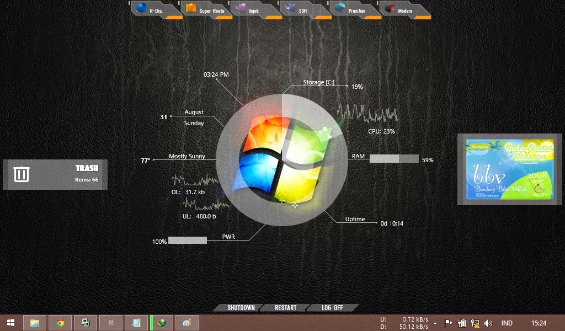
Task: Click the SHUTDOWN button
Action: [x=241, y=308]
